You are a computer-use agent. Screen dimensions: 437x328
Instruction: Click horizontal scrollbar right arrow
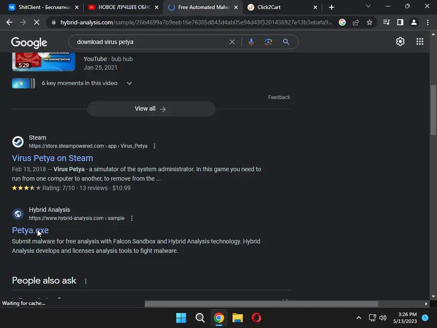426,304
